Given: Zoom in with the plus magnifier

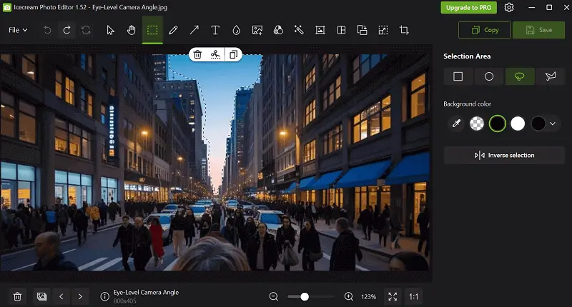Looking at the screenshot, I should click(349, 296).
